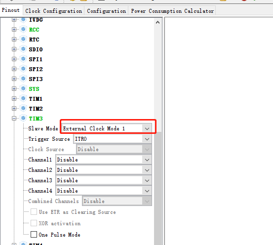
Task: Select the TIM3 label in the tree
Action: [x=36, y=119]
